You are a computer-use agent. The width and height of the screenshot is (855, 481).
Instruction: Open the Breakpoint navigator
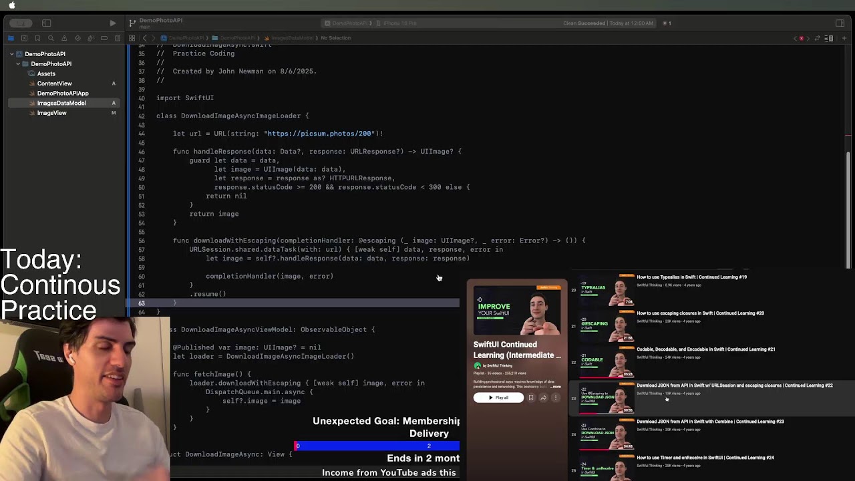[x=104, y=38]
